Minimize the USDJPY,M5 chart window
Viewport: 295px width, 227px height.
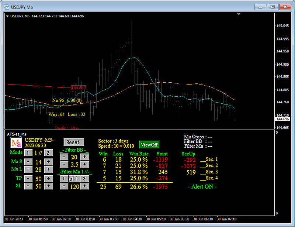(x=260, y=7)
